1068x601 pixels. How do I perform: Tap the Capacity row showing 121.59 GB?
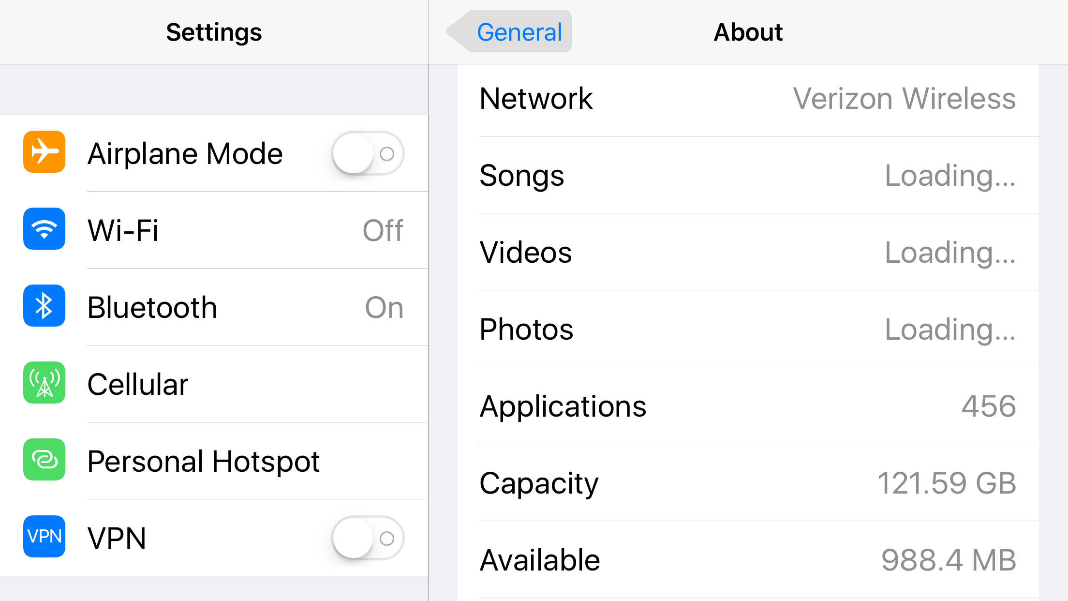tap(750, 483)
